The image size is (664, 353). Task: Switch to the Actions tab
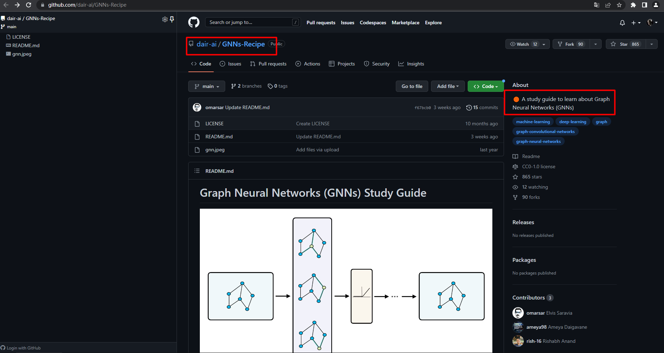point(308,64)
